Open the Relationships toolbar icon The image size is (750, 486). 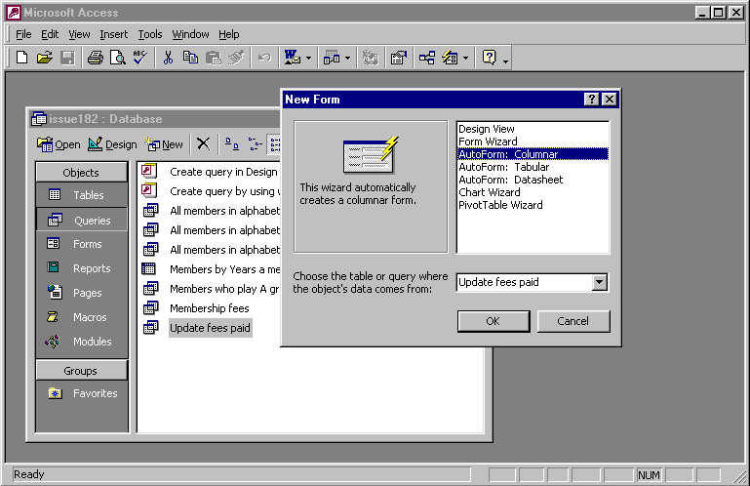pyautogui.click(x=426, y=58)
